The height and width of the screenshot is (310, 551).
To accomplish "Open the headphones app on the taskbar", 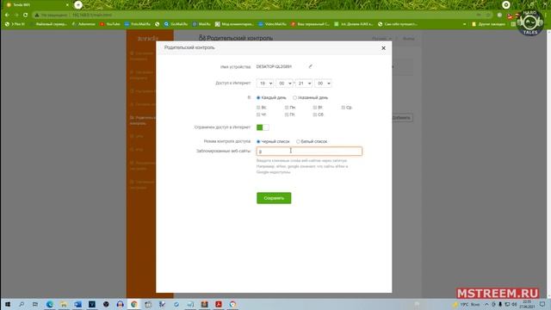I will pyautogui.click(x=120, y=304).
